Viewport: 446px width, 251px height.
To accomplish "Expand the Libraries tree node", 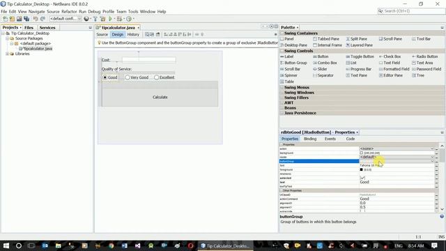I will (x=7, y=54).
